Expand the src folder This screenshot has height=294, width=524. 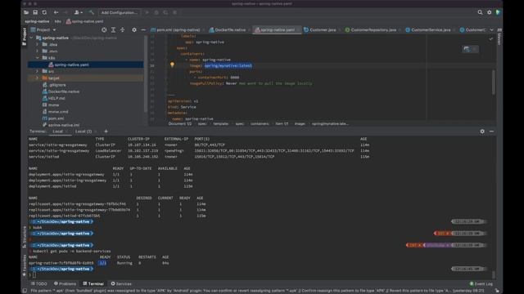[38, 71]
